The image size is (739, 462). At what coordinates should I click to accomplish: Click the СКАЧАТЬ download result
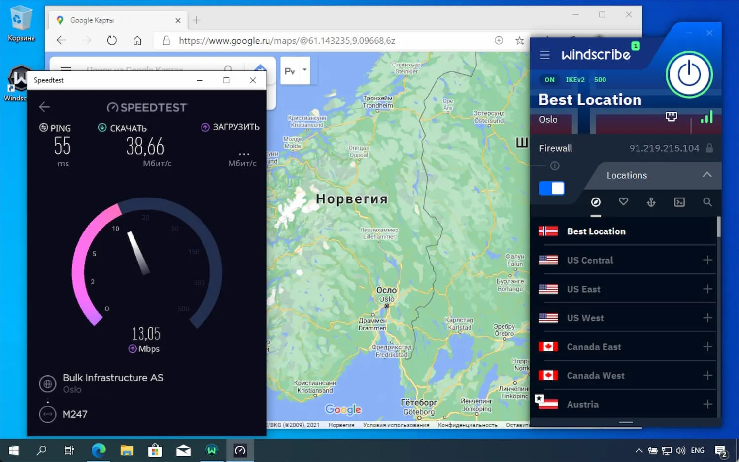coord(145,146)
